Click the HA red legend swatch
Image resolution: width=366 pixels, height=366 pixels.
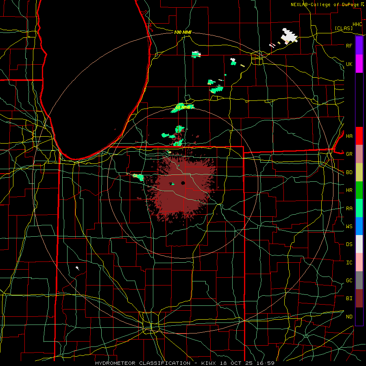[x=359, y=136]
